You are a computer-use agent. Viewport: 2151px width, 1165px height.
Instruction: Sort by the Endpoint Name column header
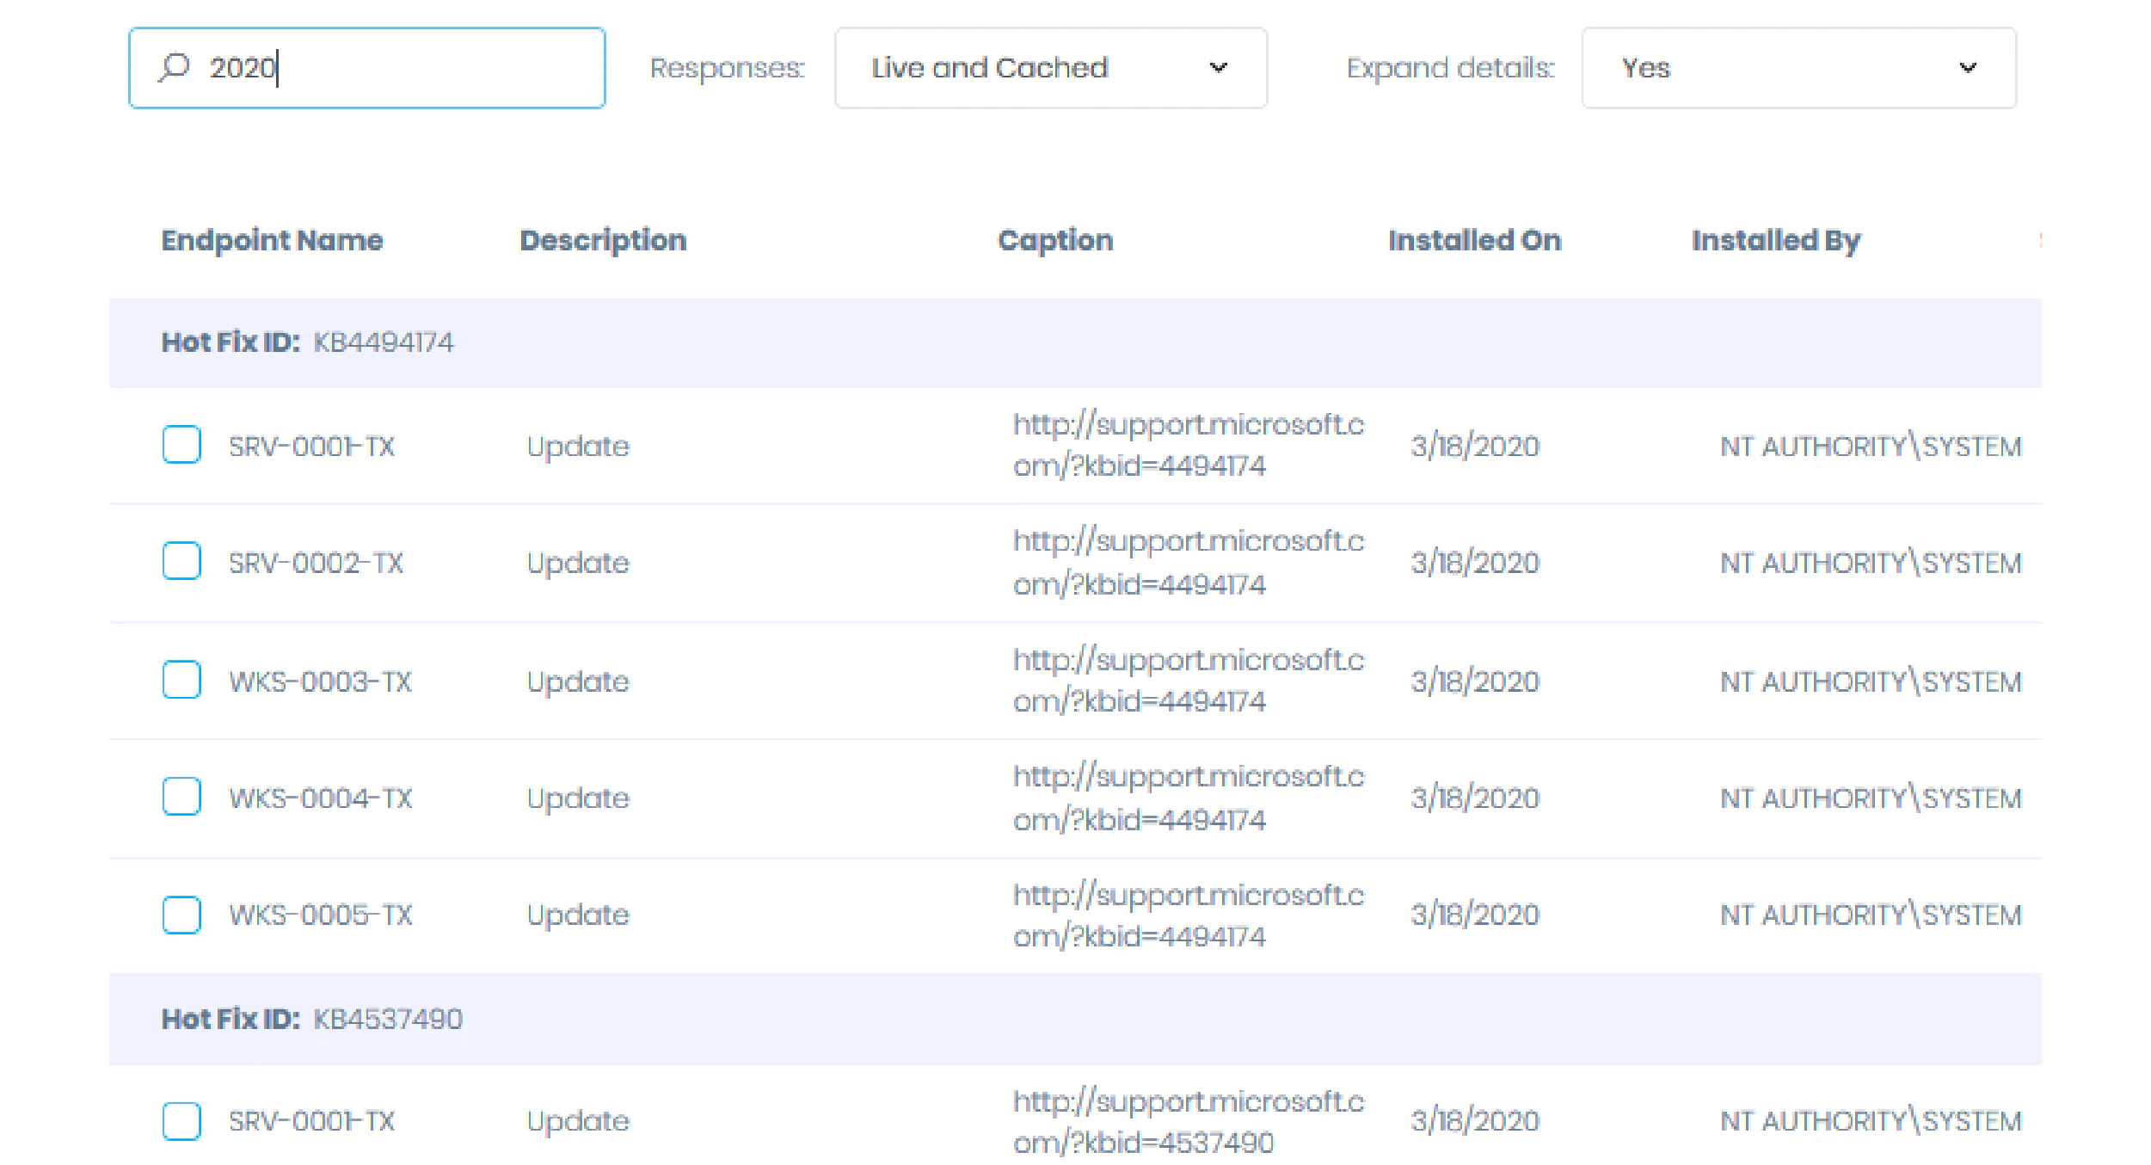point(272,241)
